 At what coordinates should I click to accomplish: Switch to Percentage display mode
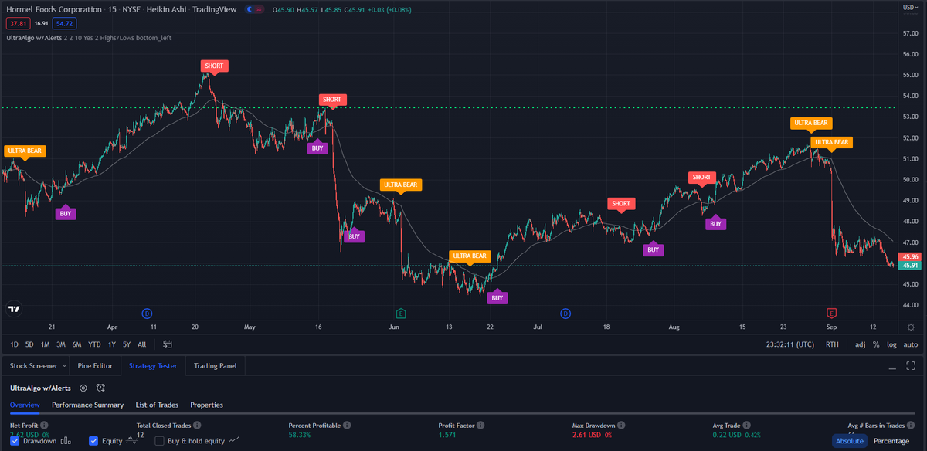click(x=891, y=441)
